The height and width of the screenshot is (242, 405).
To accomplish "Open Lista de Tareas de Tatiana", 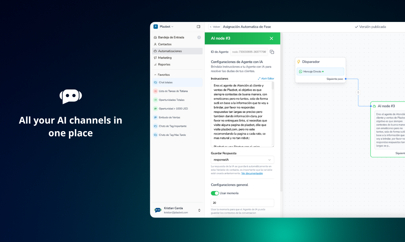I will click(x=177, y=91).
